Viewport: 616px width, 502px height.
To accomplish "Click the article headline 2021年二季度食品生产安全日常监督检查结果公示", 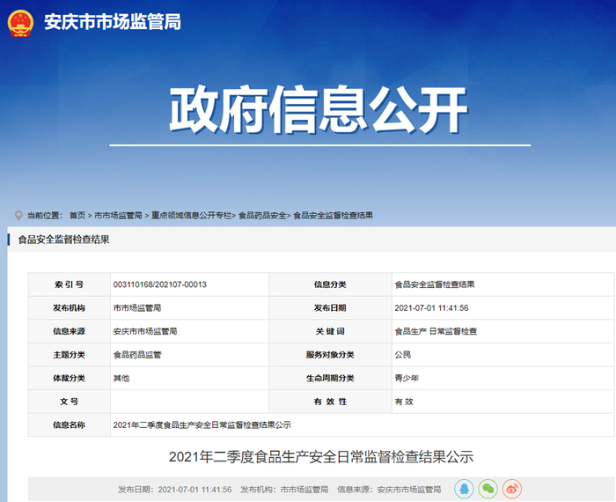I will point(321,457).
